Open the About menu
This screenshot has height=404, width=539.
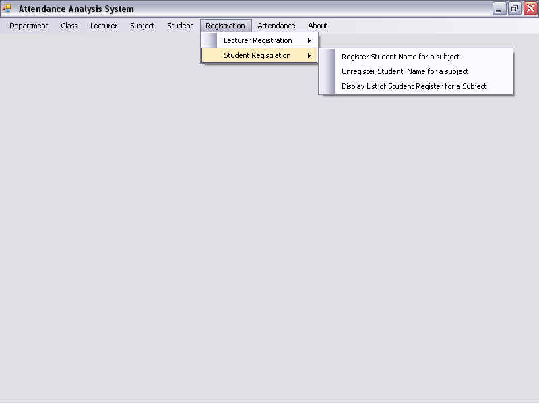point(318,26)
